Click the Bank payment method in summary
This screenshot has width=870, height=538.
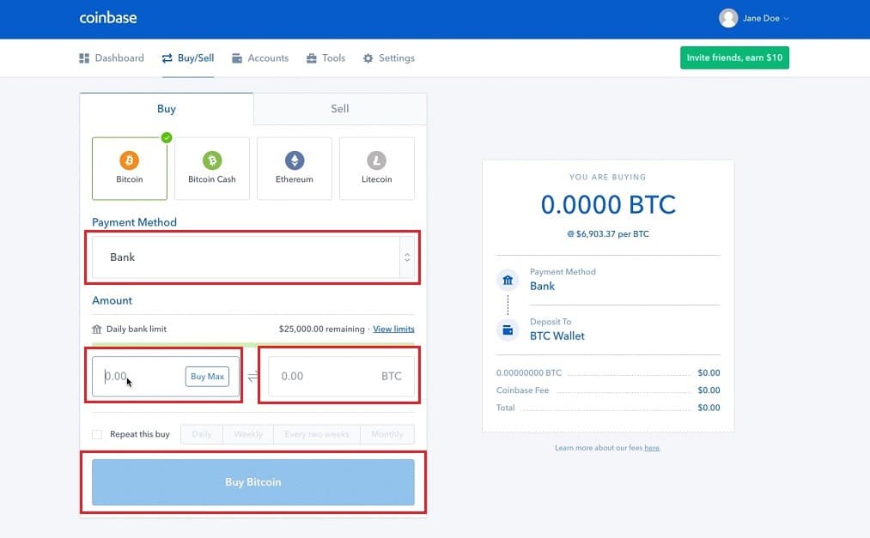click(542, 287)
